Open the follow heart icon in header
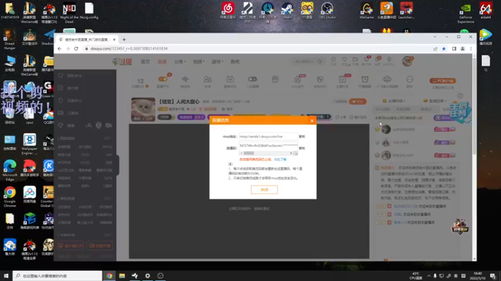This screenshot has height=281, width=501. click(x=344, y=61)
